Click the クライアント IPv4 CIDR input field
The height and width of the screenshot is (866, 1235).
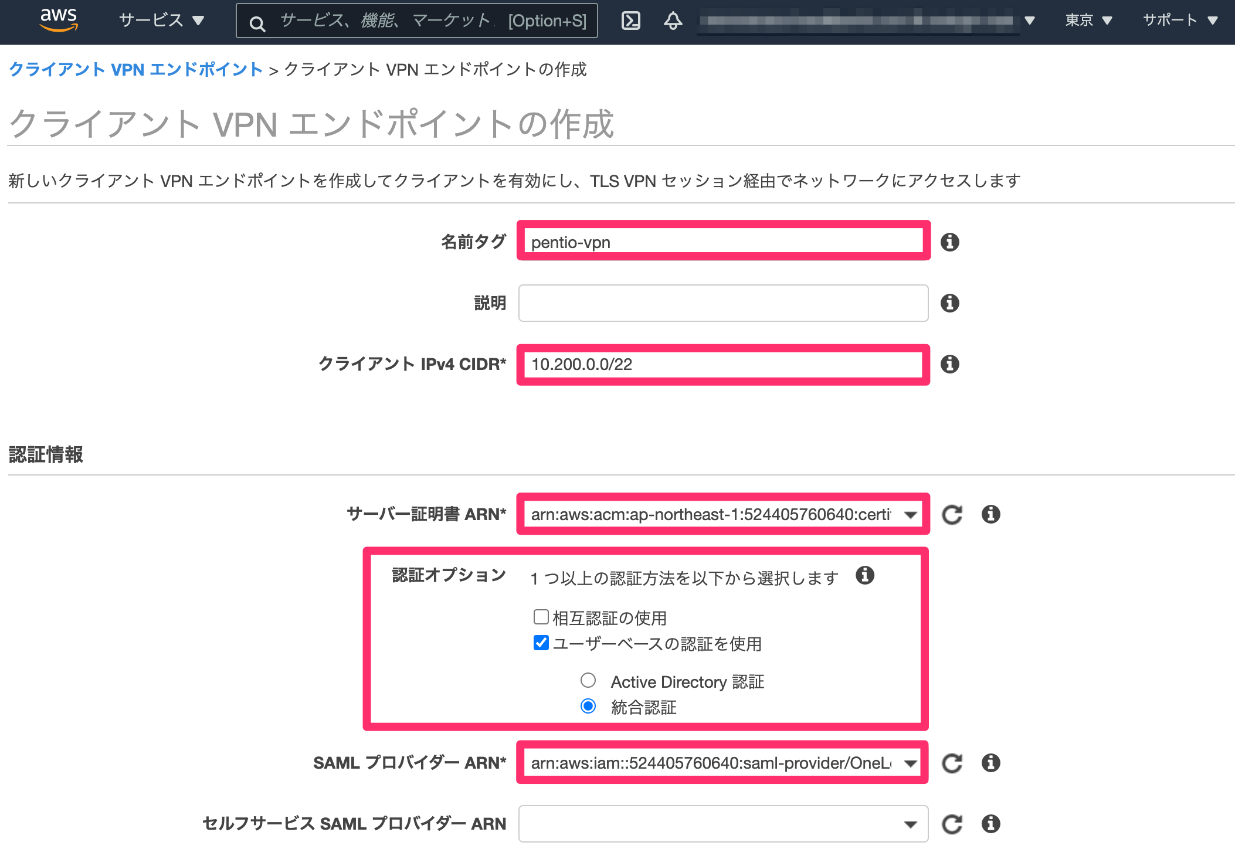tap(723, 364)
